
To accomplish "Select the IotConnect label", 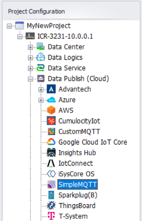I will coord(76,163).
